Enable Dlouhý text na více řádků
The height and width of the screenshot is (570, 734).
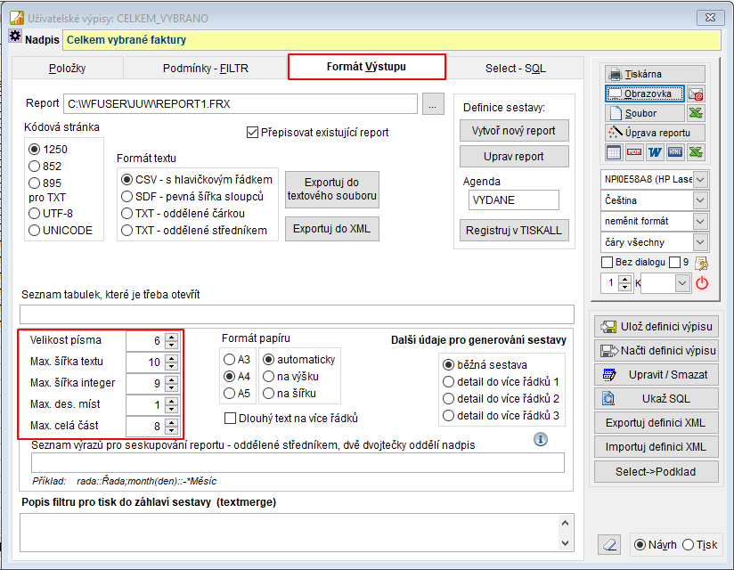coord(231,418)
